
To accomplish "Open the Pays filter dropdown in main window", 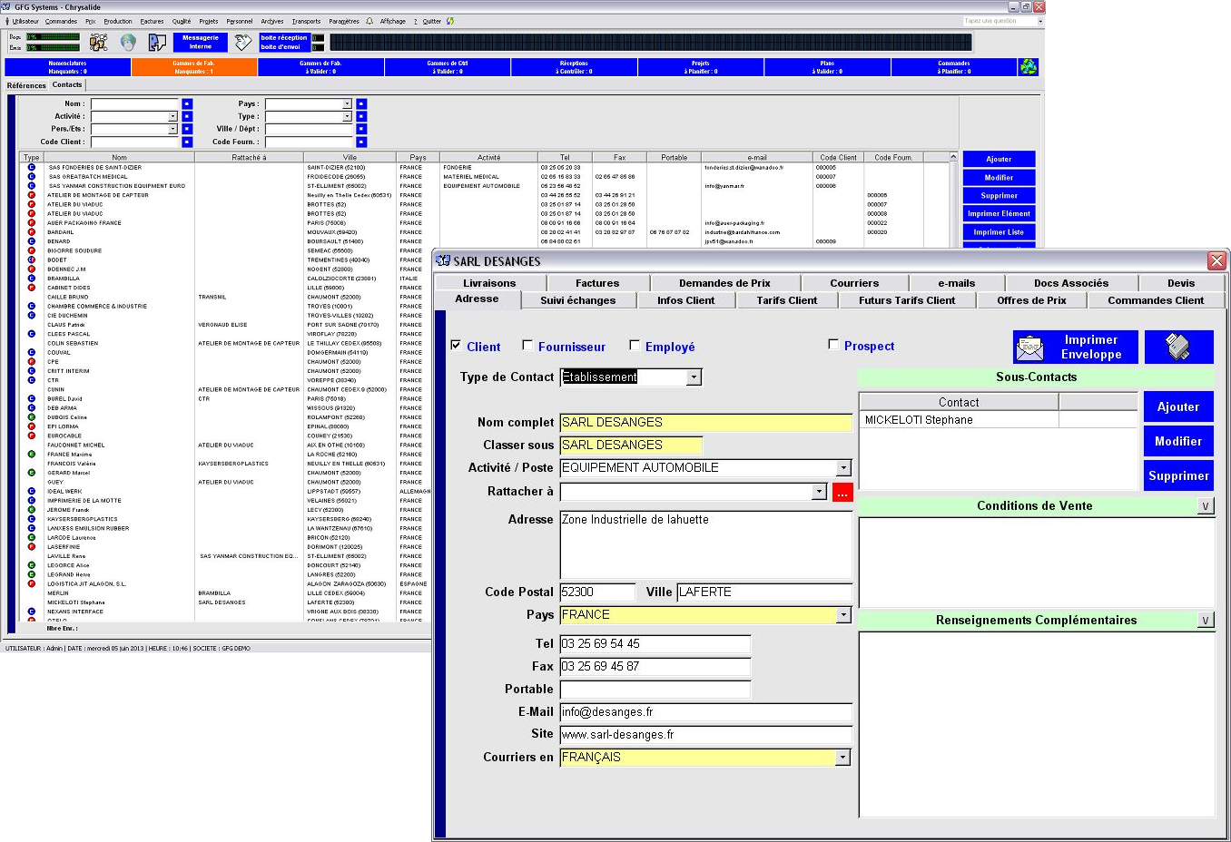I will (347, 104).
